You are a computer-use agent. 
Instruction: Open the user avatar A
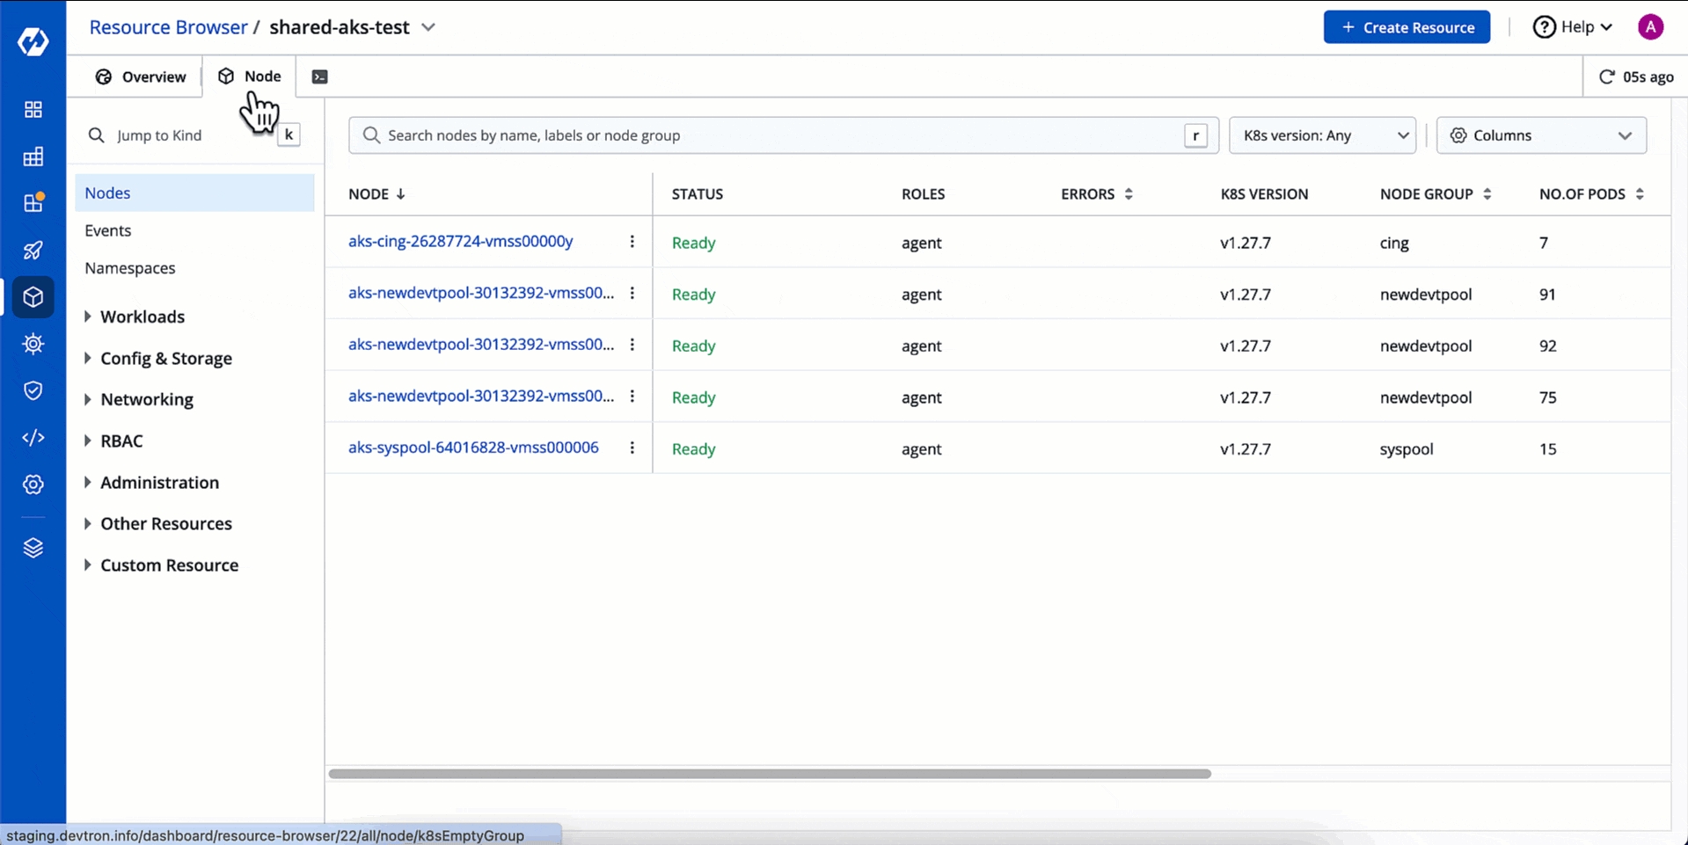[1650, 27]
